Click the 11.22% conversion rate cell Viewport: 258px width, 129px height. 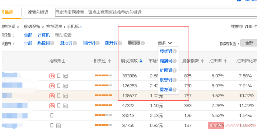pos(247,106)
